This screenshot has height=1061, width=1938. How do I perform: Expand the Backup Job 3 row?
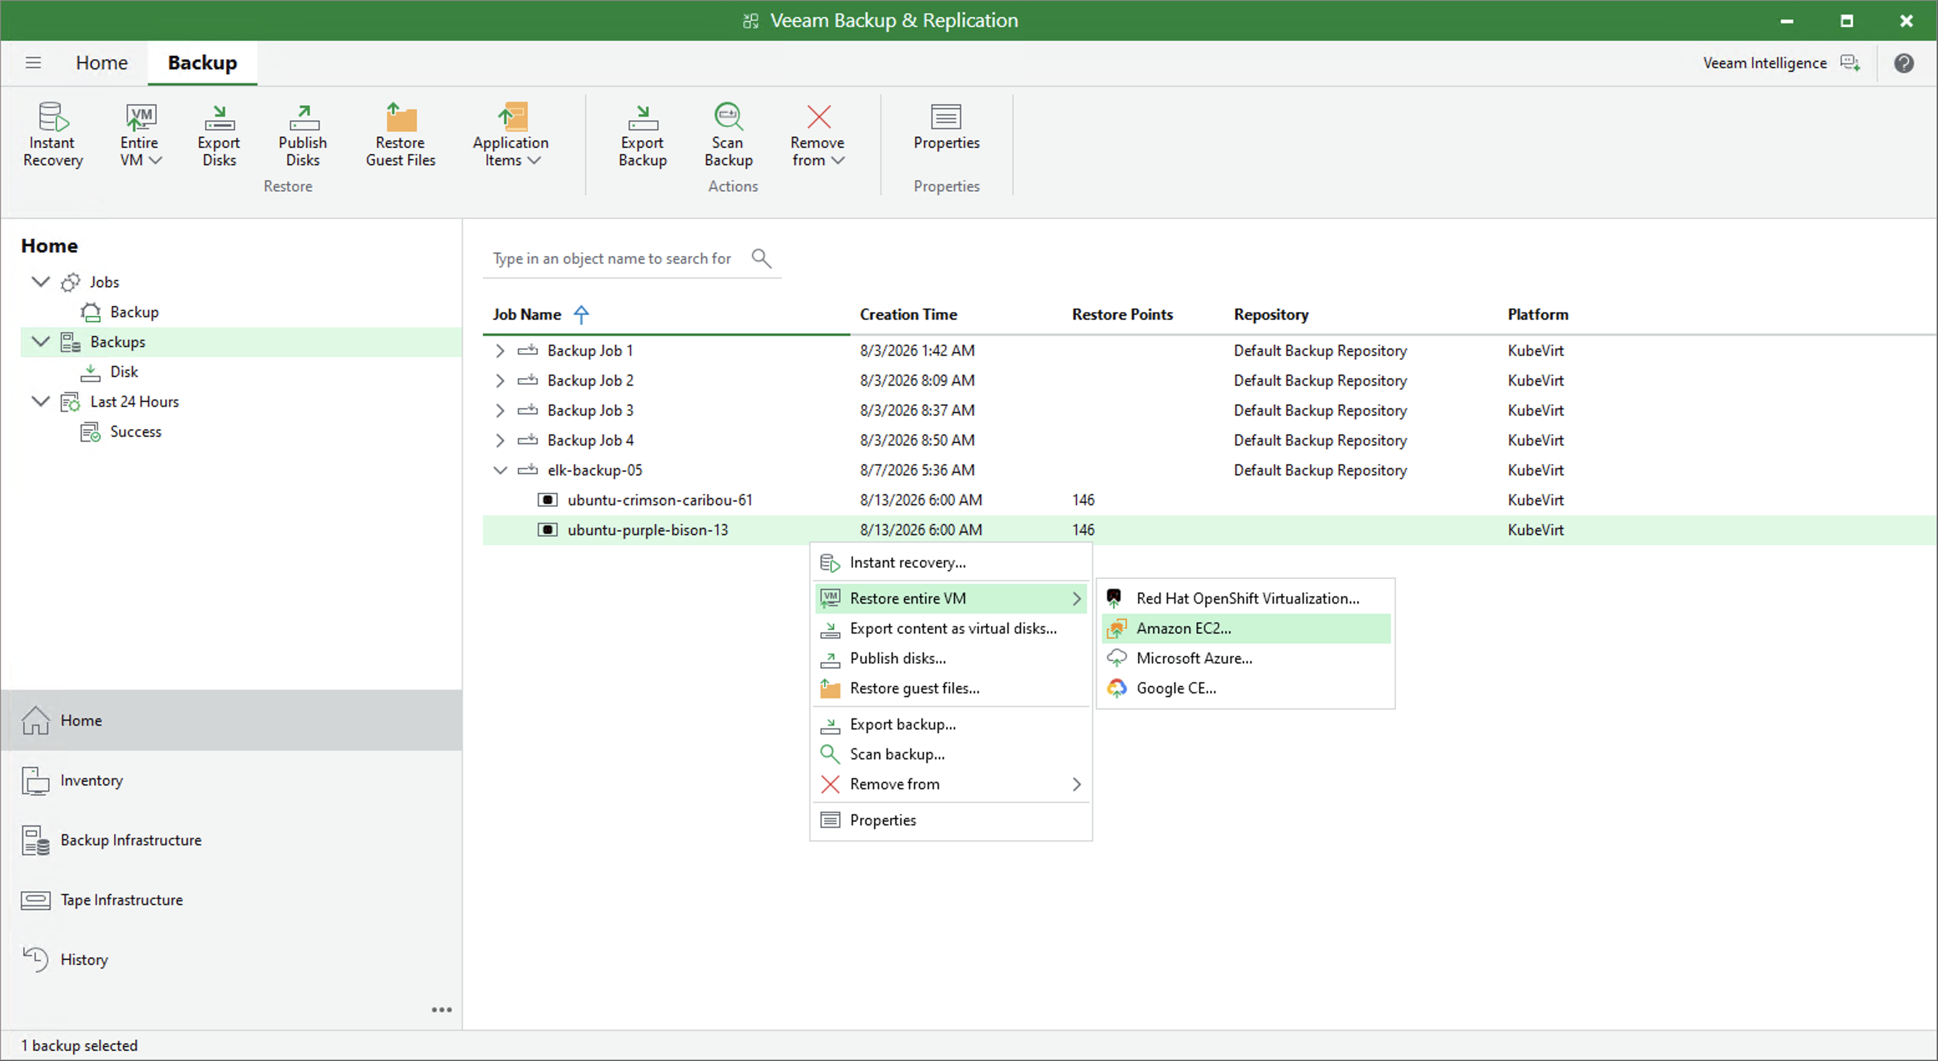click(x=500, y=410)
